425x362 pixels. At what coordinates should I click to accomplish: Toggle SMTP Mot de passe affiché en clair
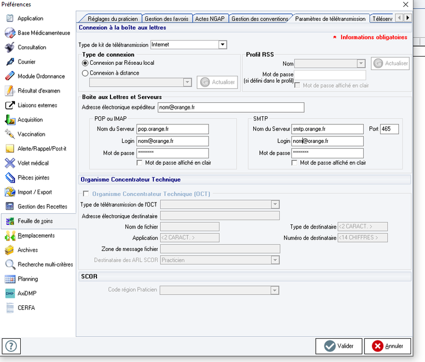click(x=295, y=163)
